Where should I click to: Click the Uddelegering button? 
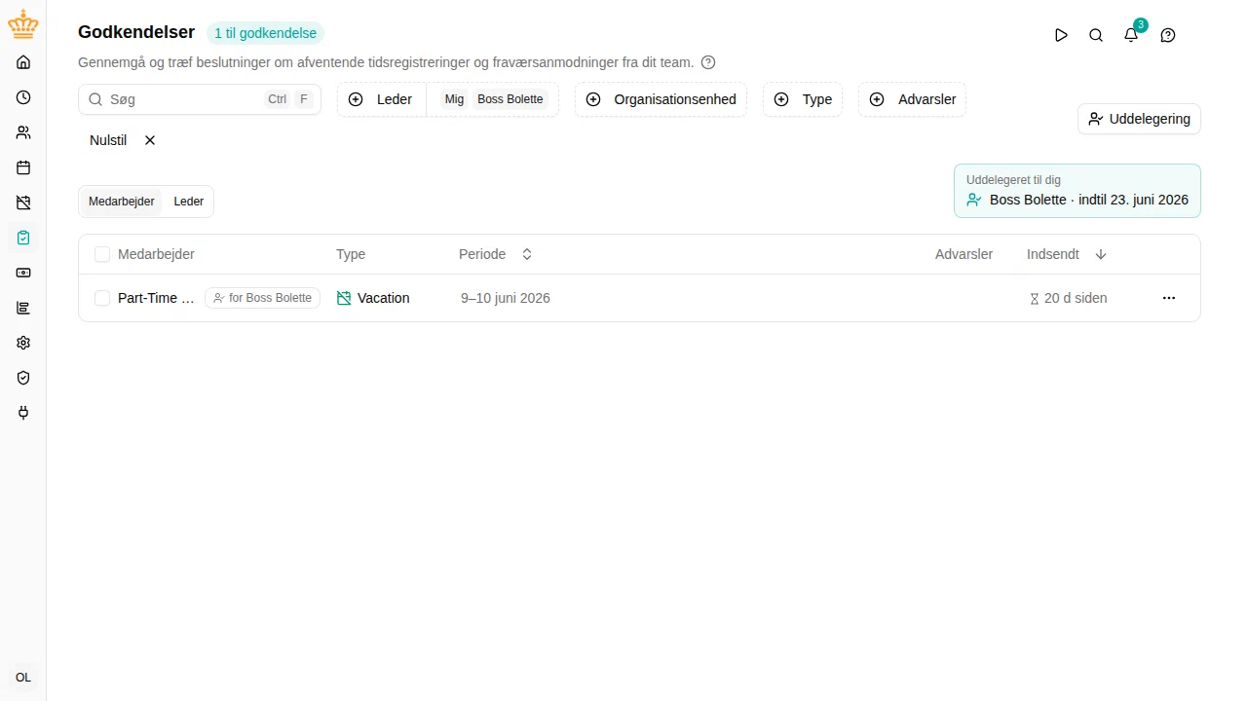1139,119
